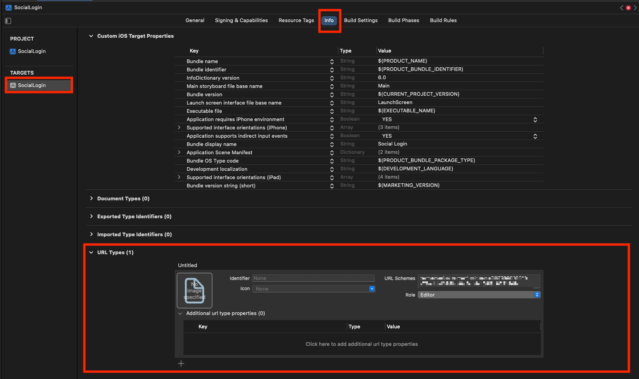
Task: Select SocialLogin under PROJECT
Action: (32, 51)
